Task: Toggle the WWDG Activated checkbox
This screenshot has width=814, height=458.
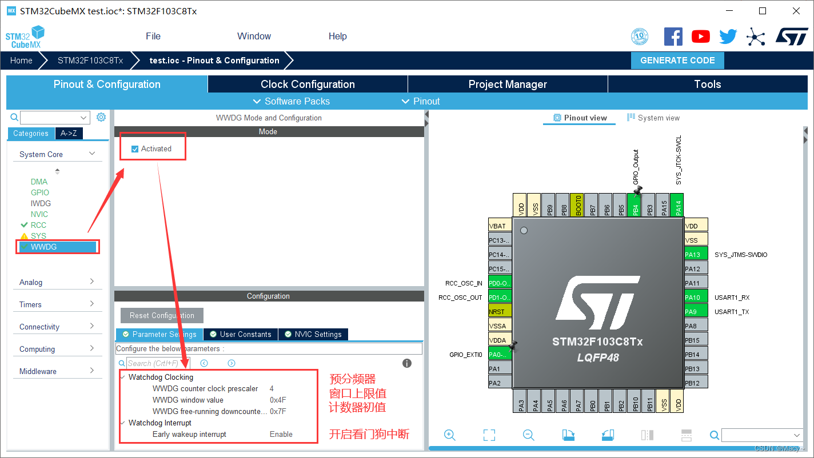Action: coord(135,149)
